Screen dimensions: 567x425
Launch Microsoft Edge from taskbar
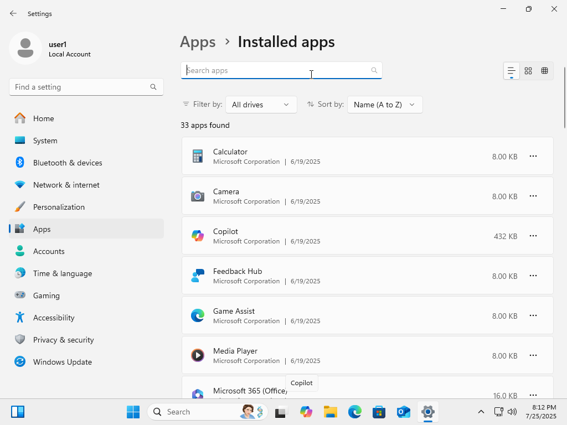coord(355,412)
